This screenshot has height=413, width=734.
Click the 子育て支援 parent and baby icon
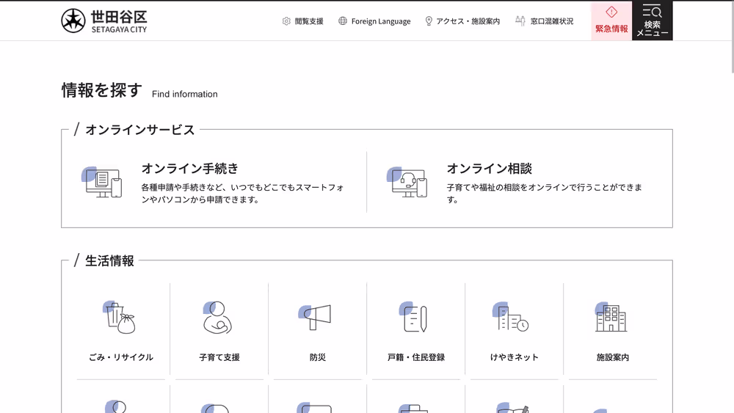click(x=218, y=317)
